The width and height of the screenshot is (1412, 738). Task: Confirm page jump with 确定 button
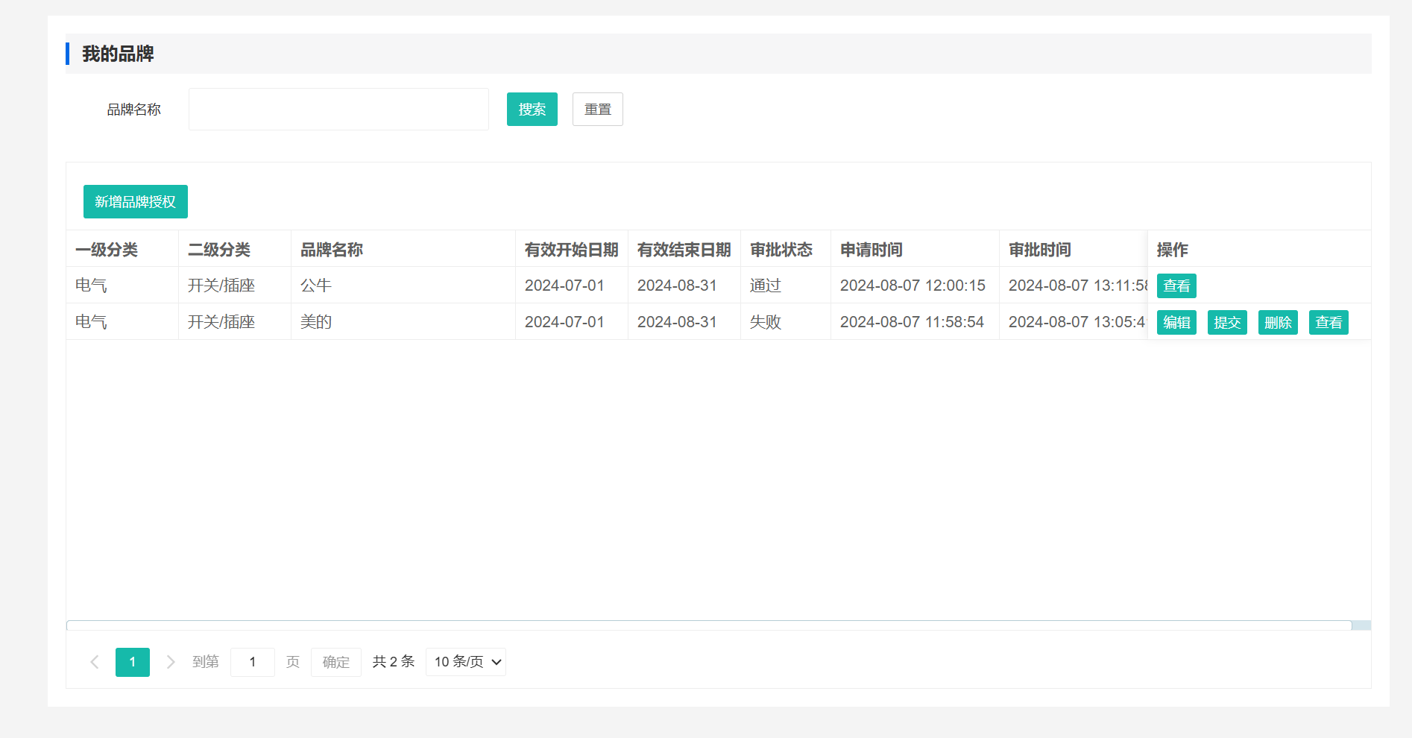(335, 662)
